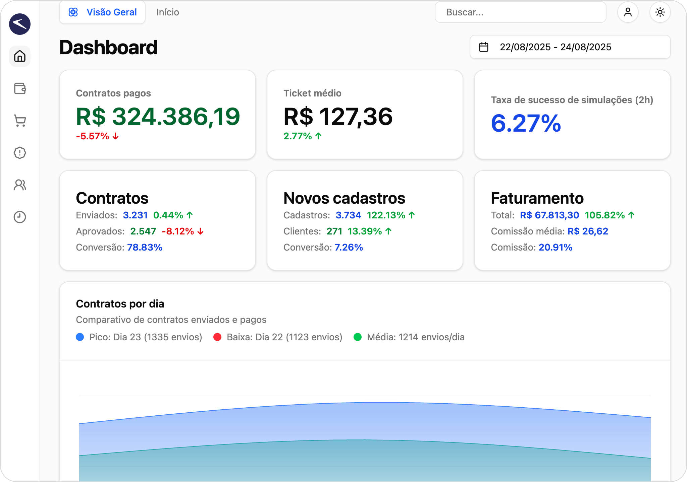Click the flower icon next to Visão Geral

[73, 12]
